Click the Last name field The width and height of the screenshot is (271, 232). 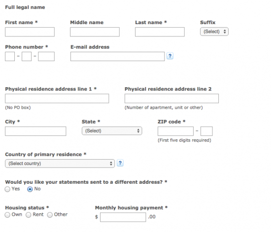click(160, 32)
